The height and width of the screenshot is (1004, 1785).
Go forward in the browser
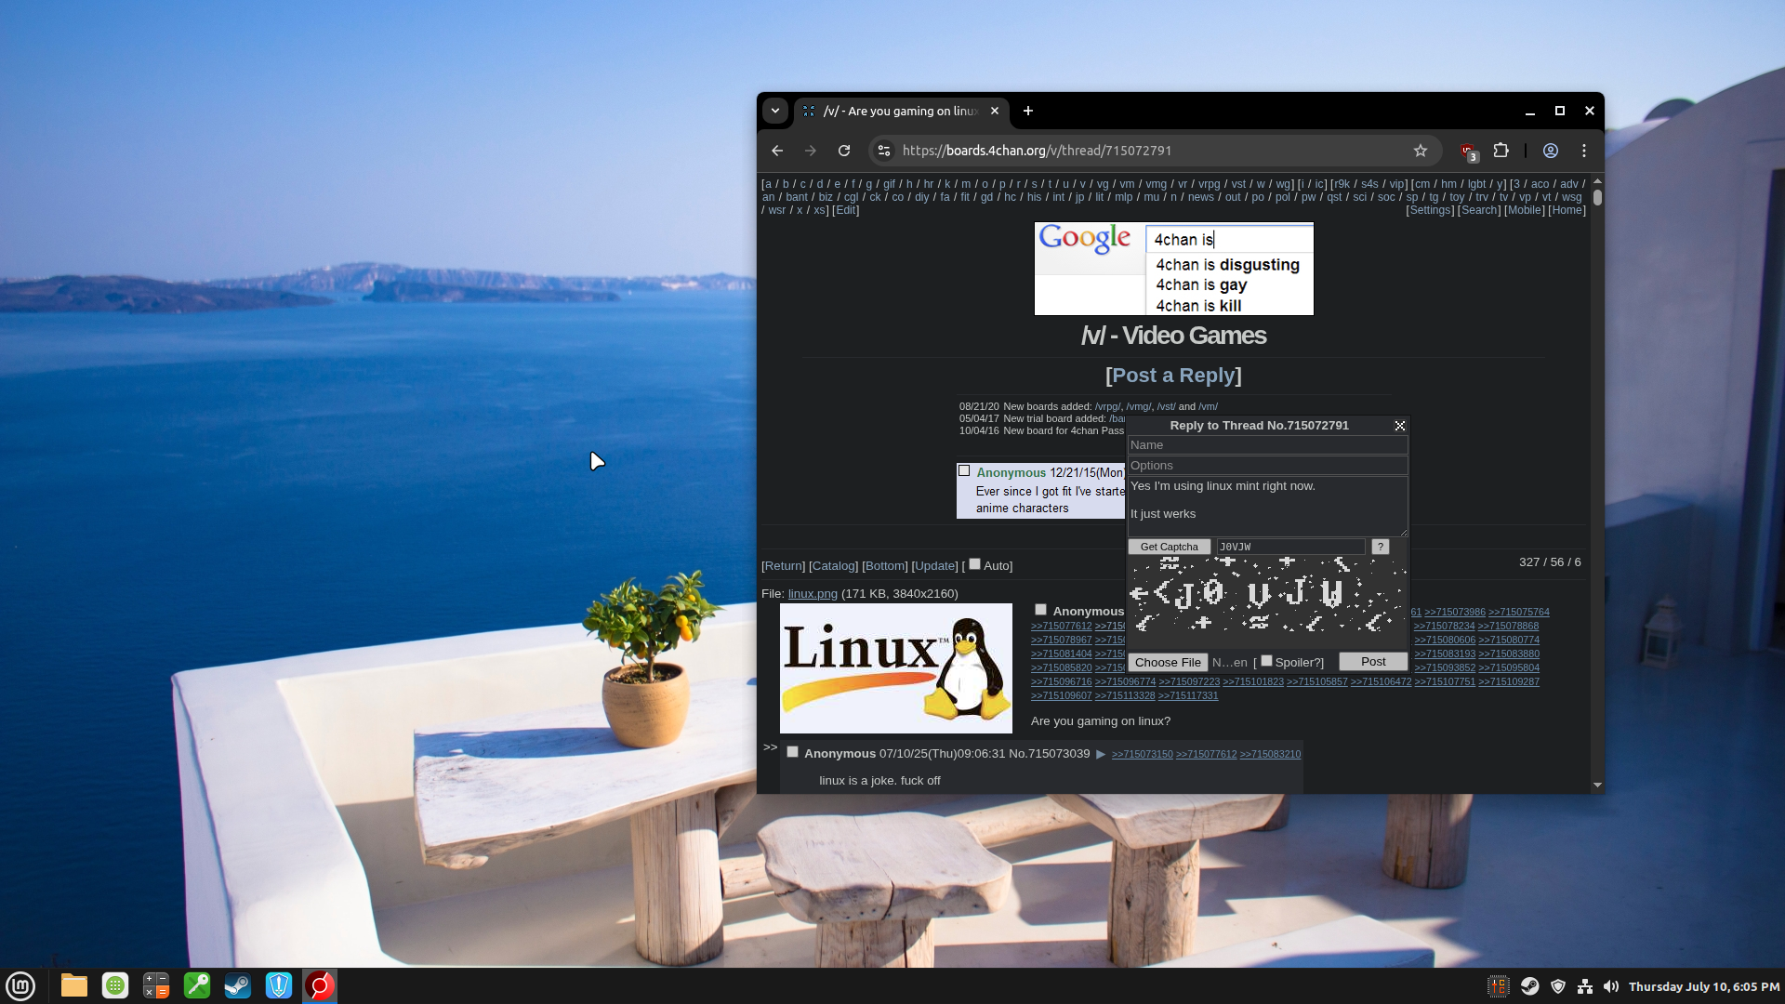point(811,151)
